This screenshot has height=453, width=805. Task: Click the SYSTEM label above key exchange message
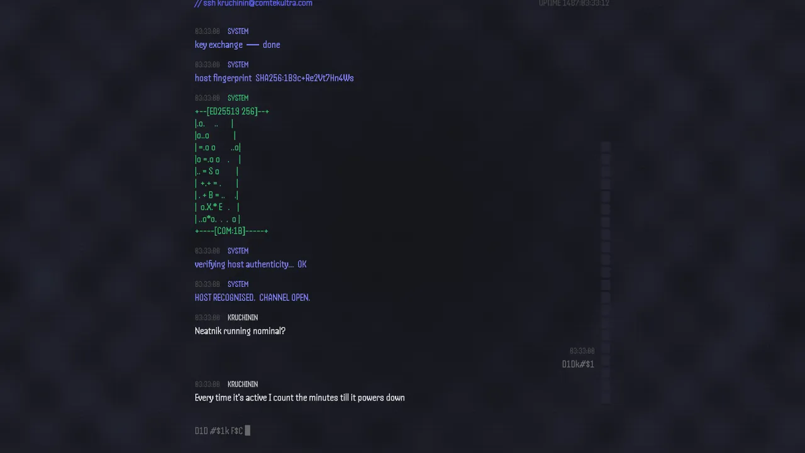238,31
